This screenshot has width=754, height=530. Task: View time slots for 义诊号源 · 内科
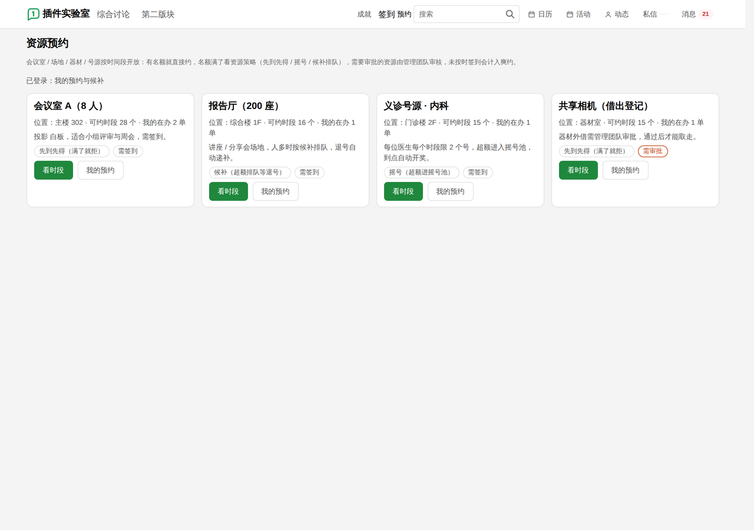click(404, 191)
